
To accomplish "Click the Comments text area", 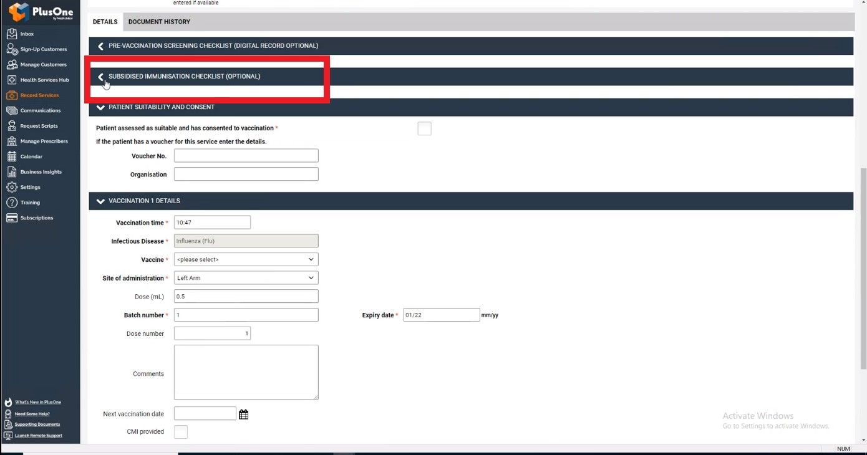I will 246,373.
